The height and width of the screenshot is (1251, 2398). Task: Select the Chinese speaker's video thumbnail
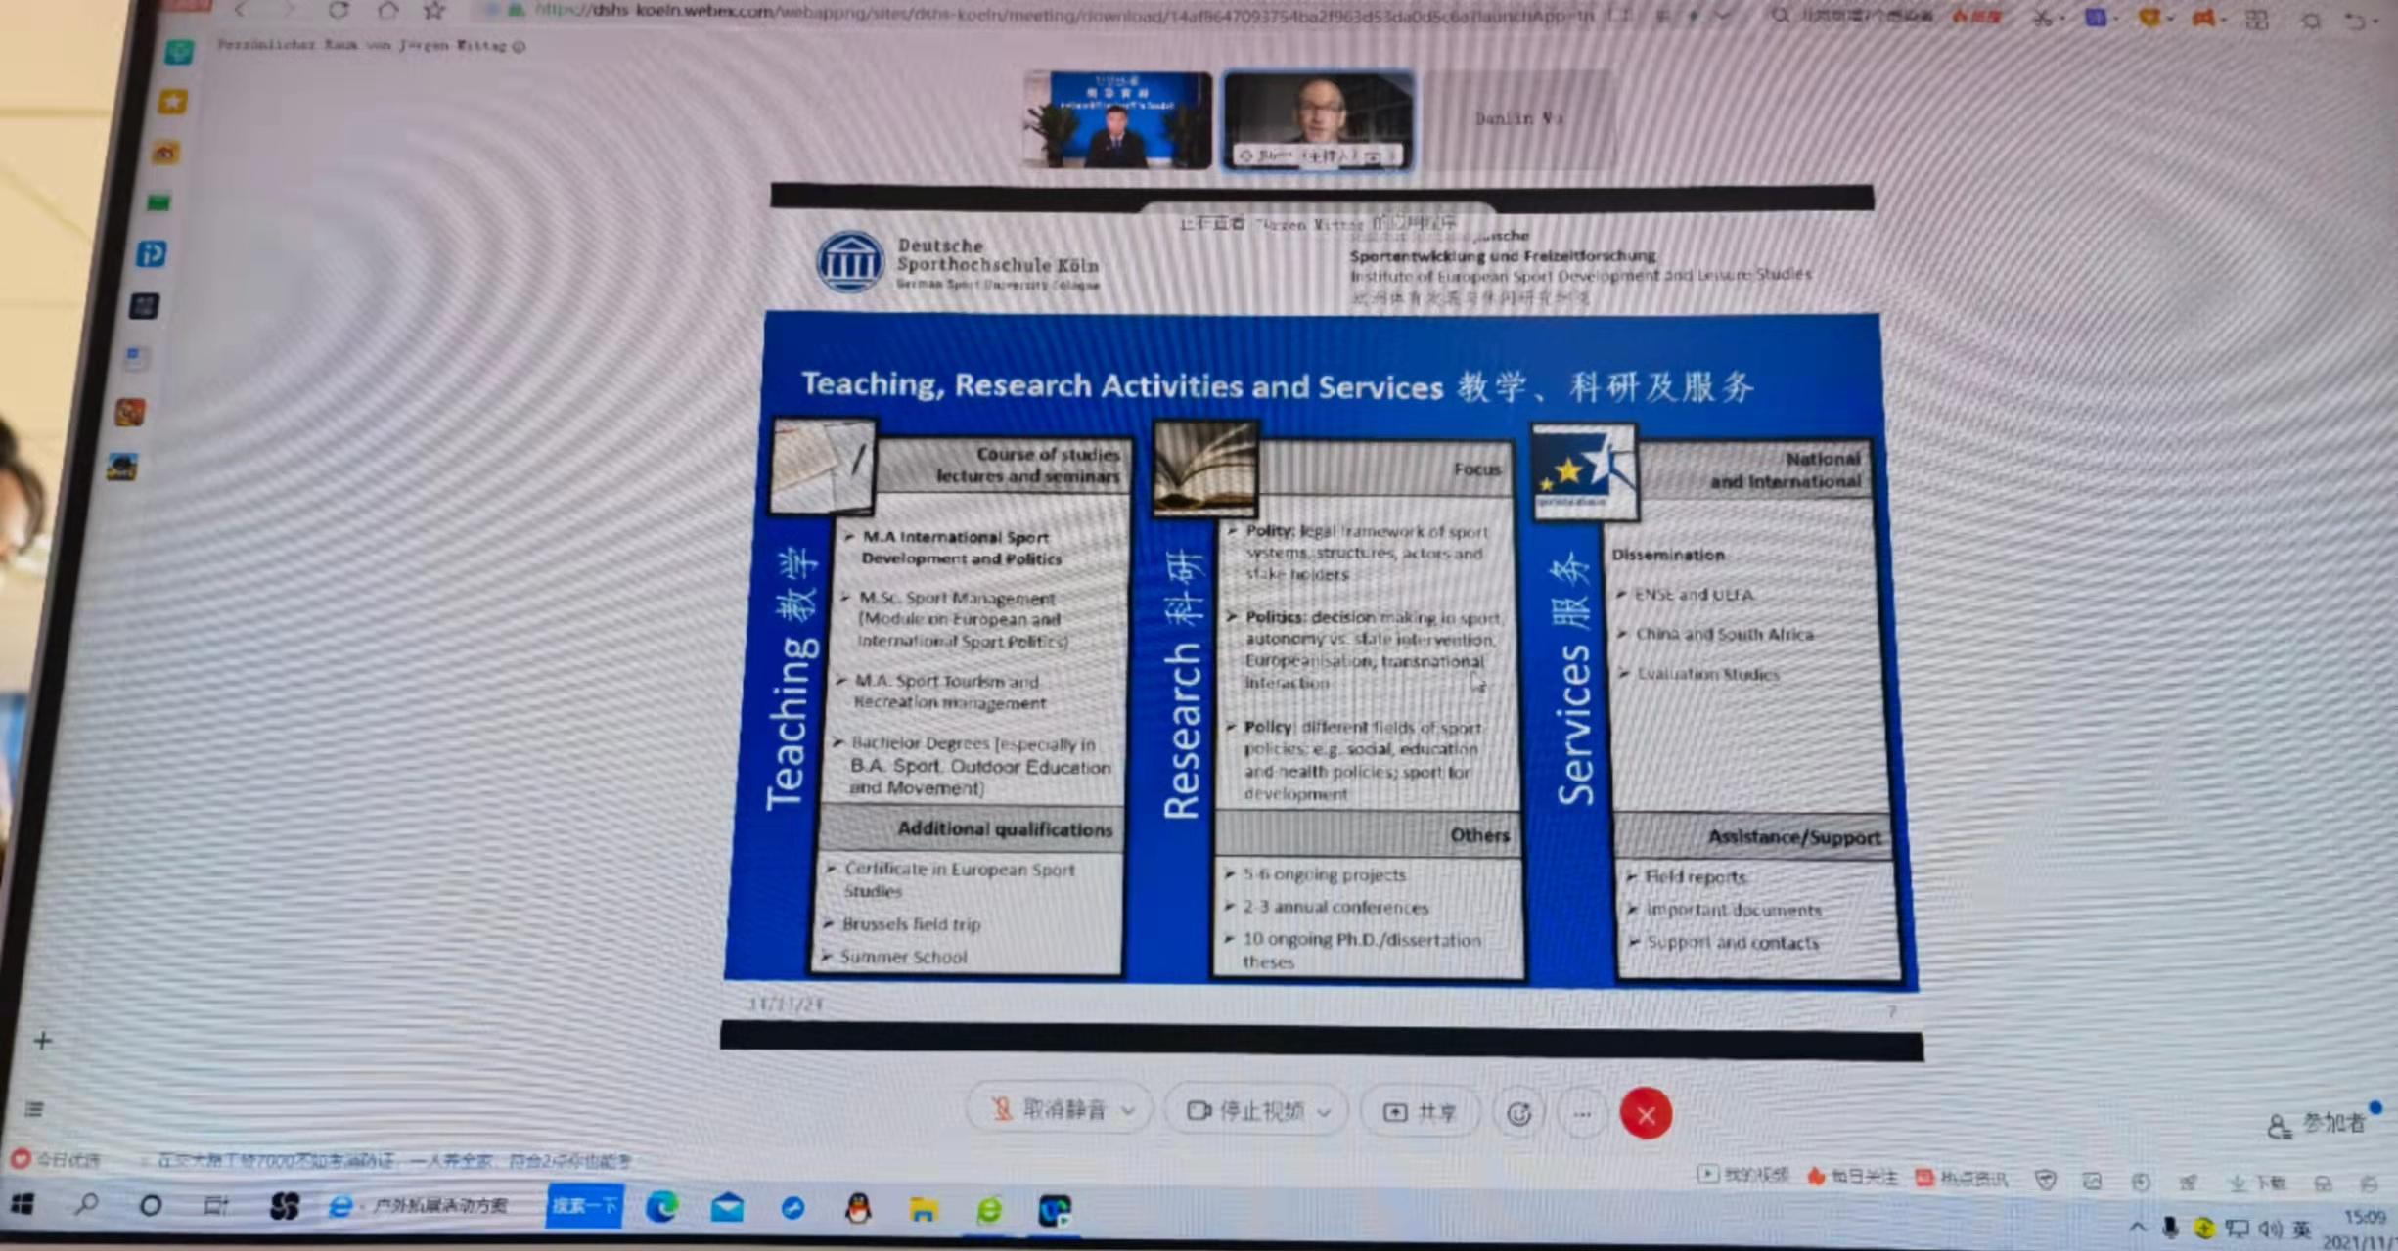tap(1116, 120)
